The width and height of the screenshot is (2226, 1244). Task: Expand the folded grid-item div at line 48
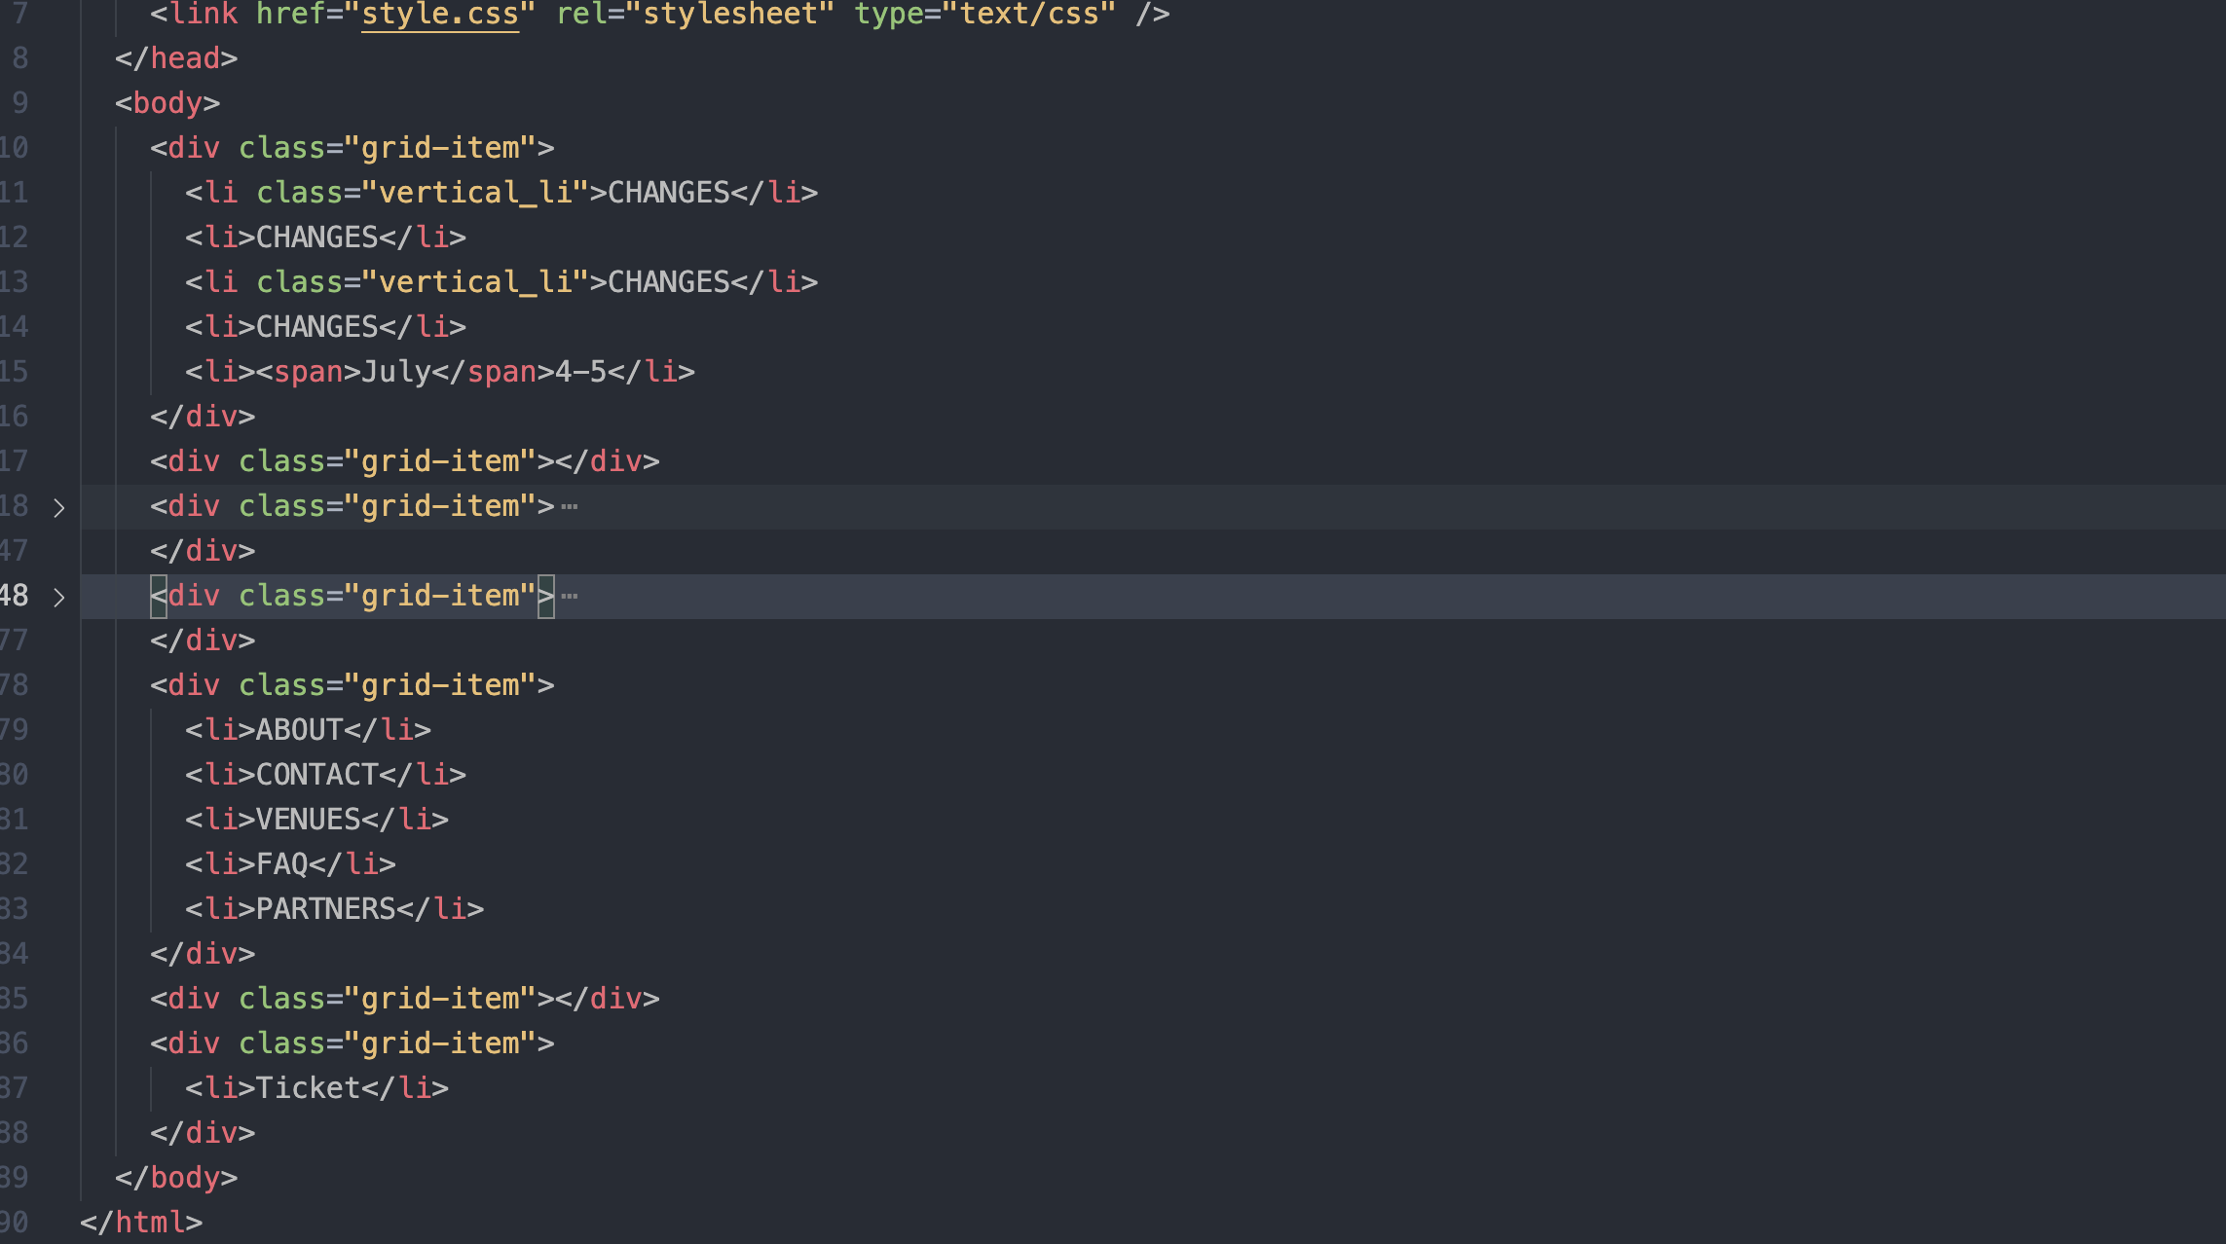[59, 597]
